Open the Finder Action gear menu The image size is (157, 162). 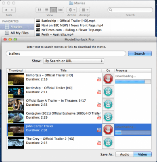(x=72, y=10)
